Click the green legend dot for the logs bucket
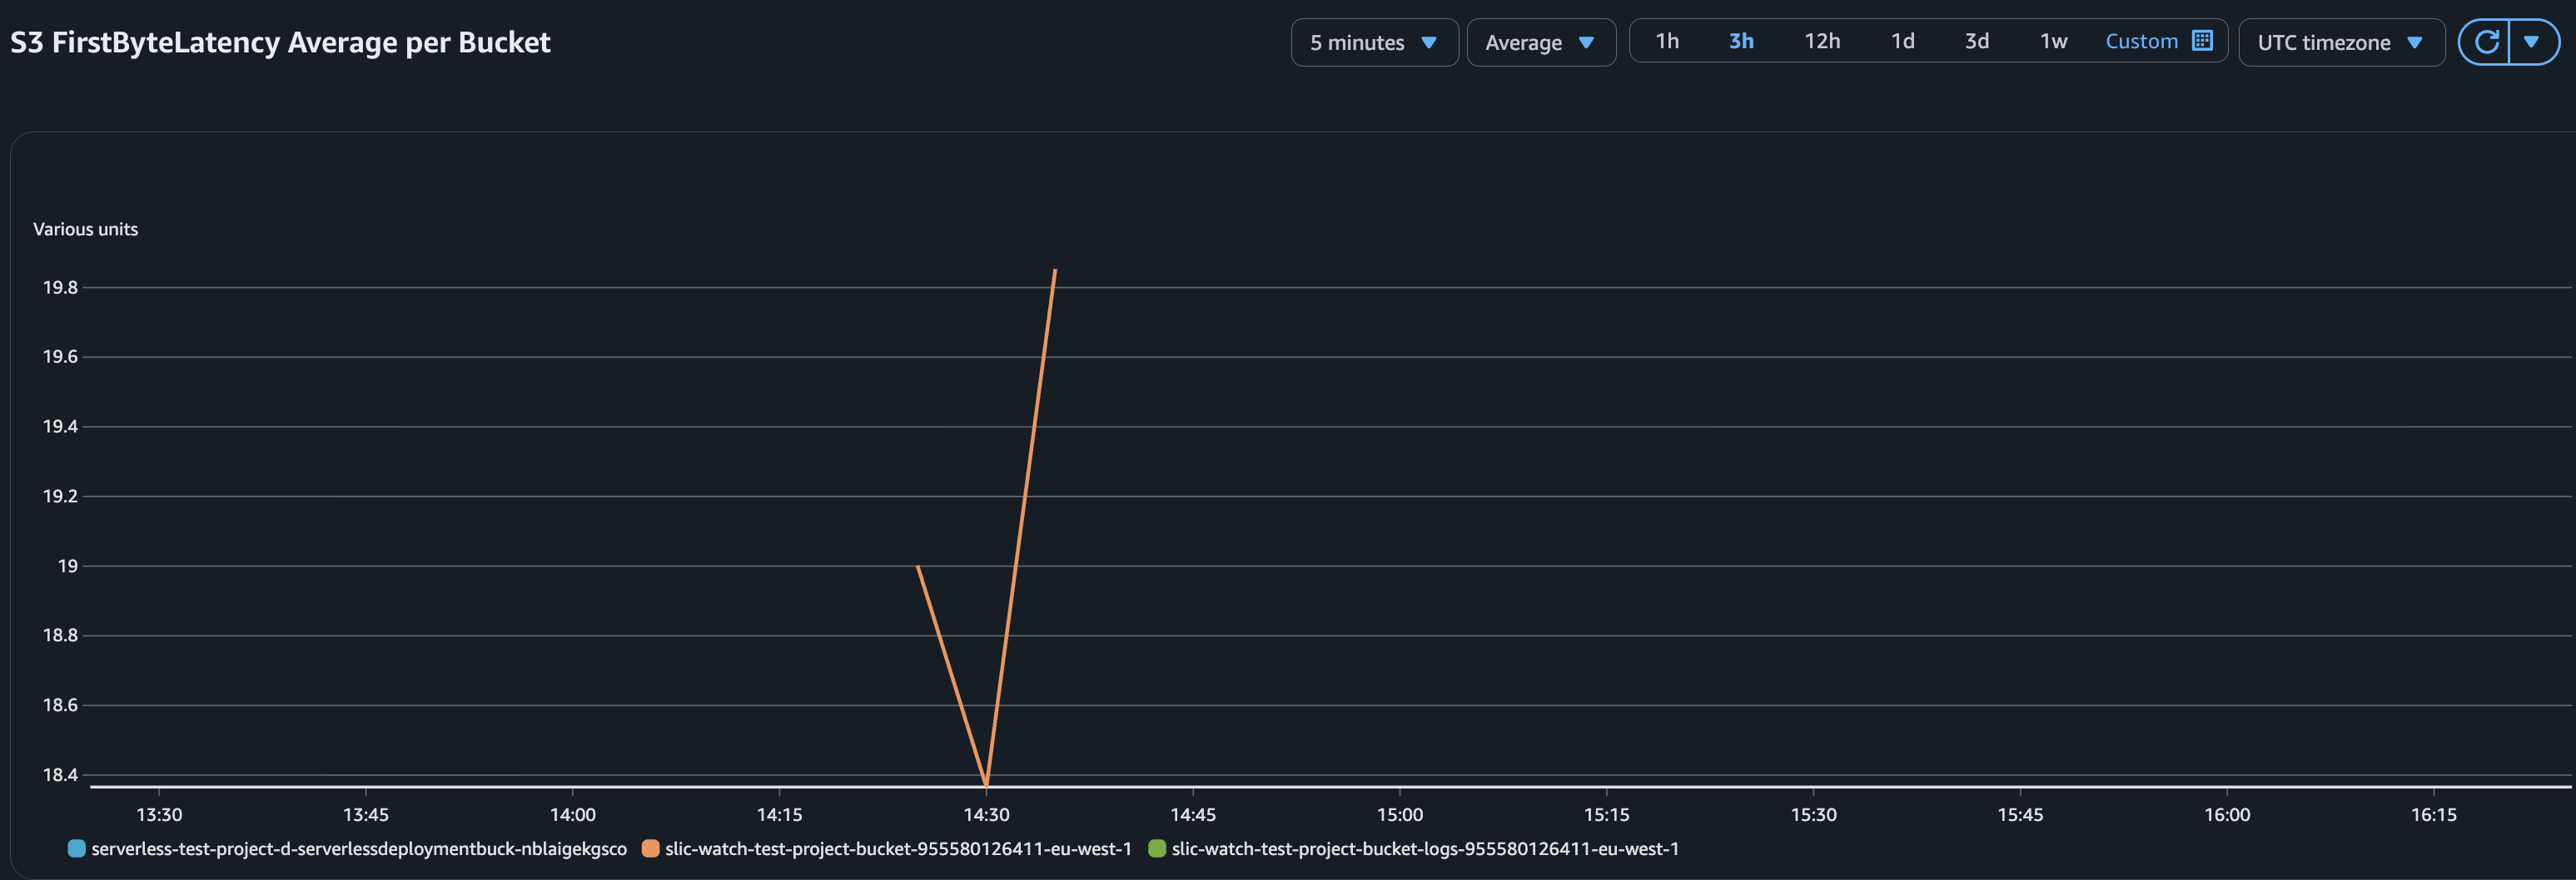This screenshot has height=880, width=2576. pyautogui.click(x=1157, y=849)
